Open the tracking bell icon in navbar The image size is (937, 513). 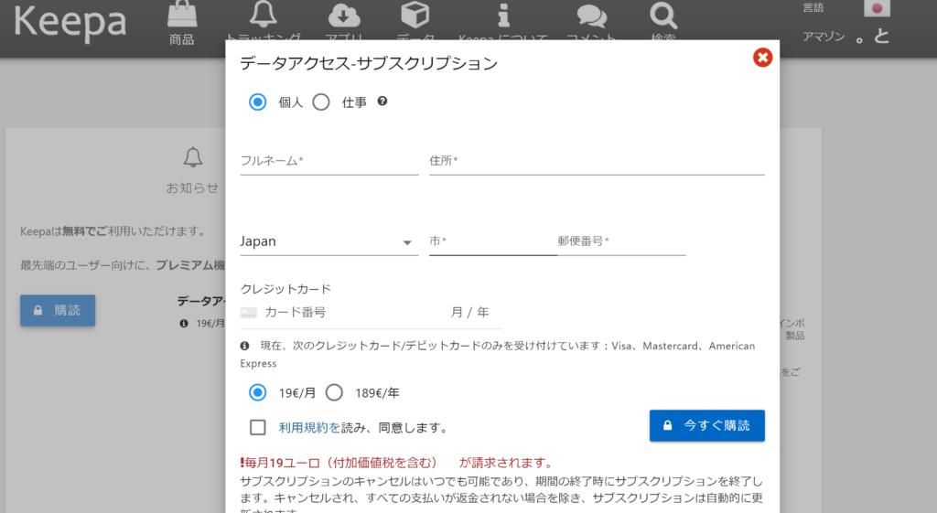[263, 15]
